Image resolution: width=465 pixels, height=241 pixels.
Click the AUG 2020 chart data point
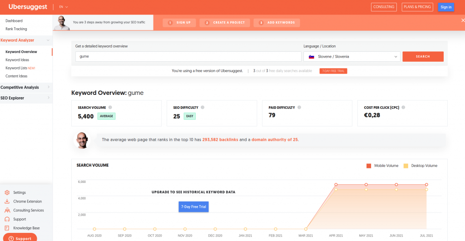pos(94,229)
